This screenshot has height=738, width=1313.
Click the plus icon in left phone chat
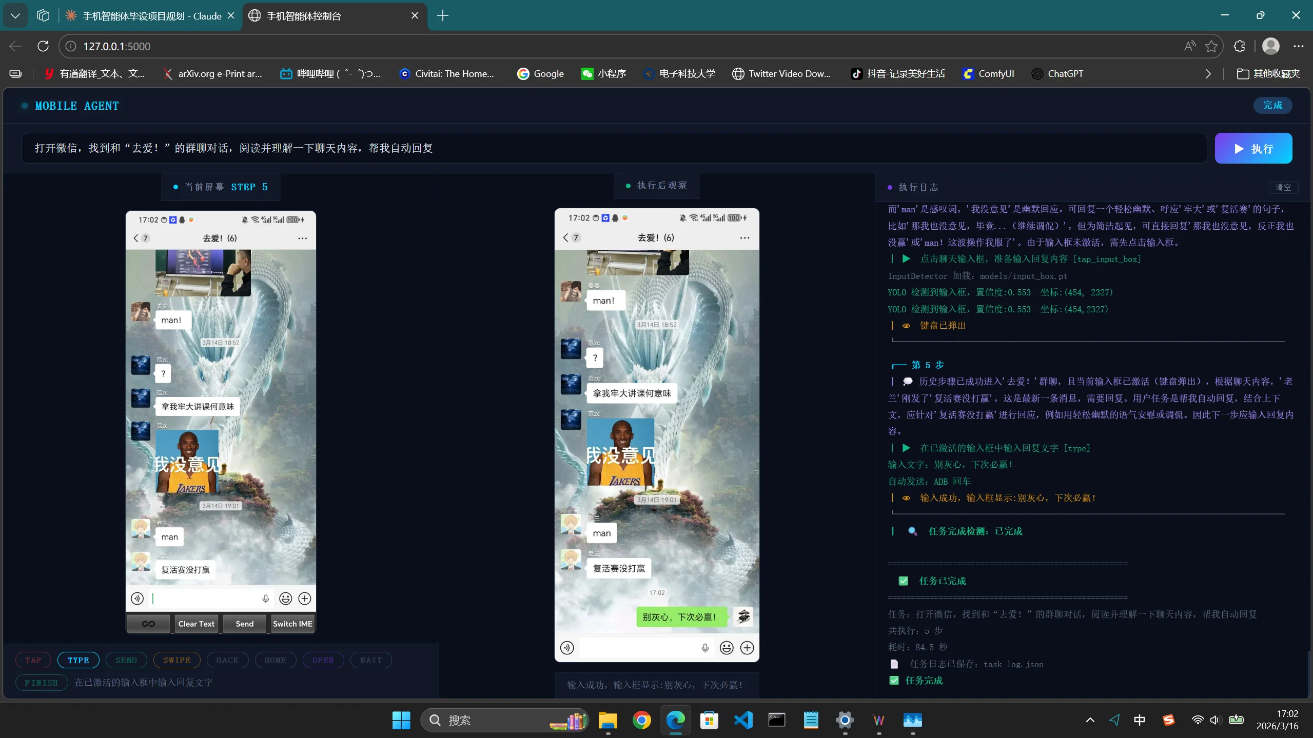click(x=305, y=599)
